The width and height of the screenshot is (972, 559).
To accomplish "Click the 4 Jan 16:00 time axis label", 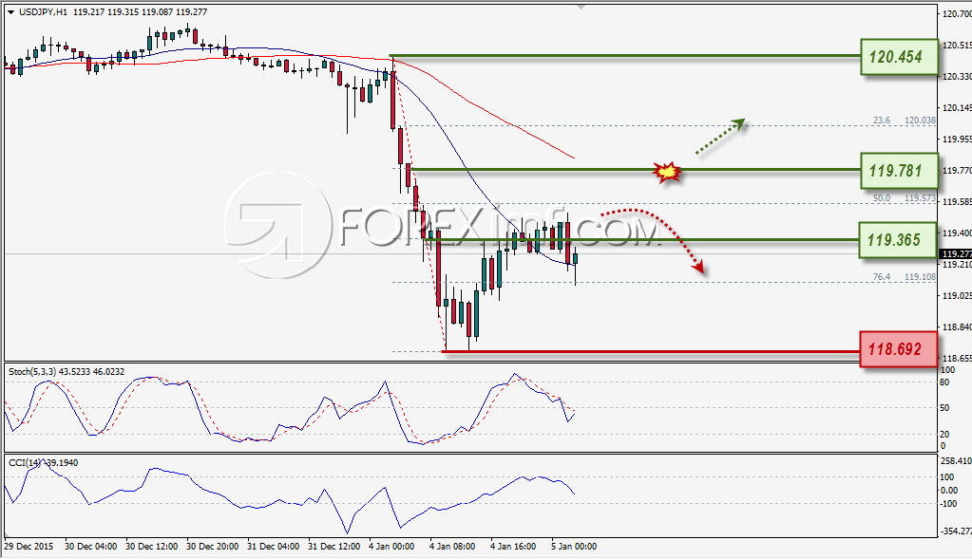I will [513, 547].
